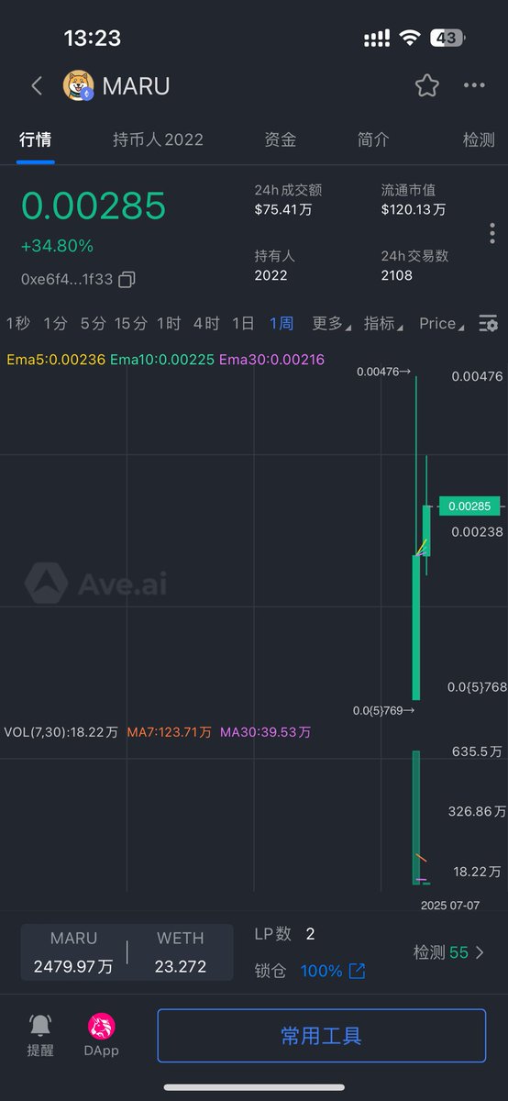
Task: Open the three-dot more options menu
Action: coord(474,86)
